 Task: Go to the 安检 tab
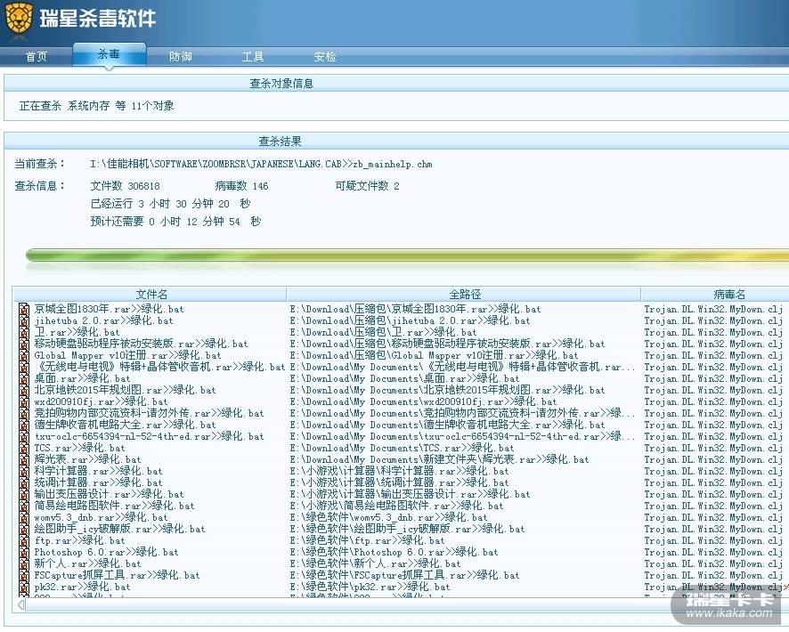pos(324,56)
